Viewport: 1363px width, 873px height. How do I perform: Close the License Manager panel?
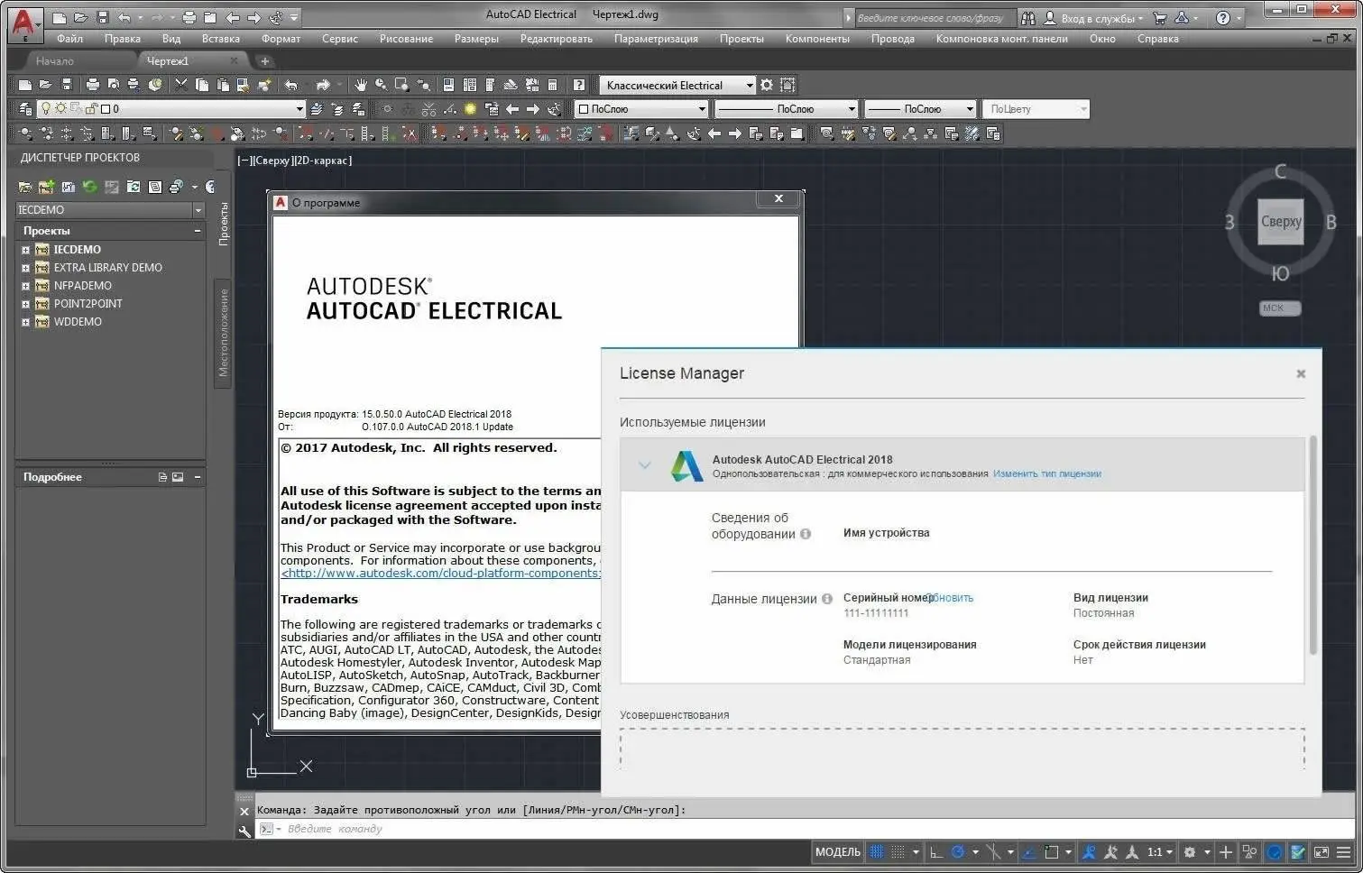click(x=1301, y=373)
